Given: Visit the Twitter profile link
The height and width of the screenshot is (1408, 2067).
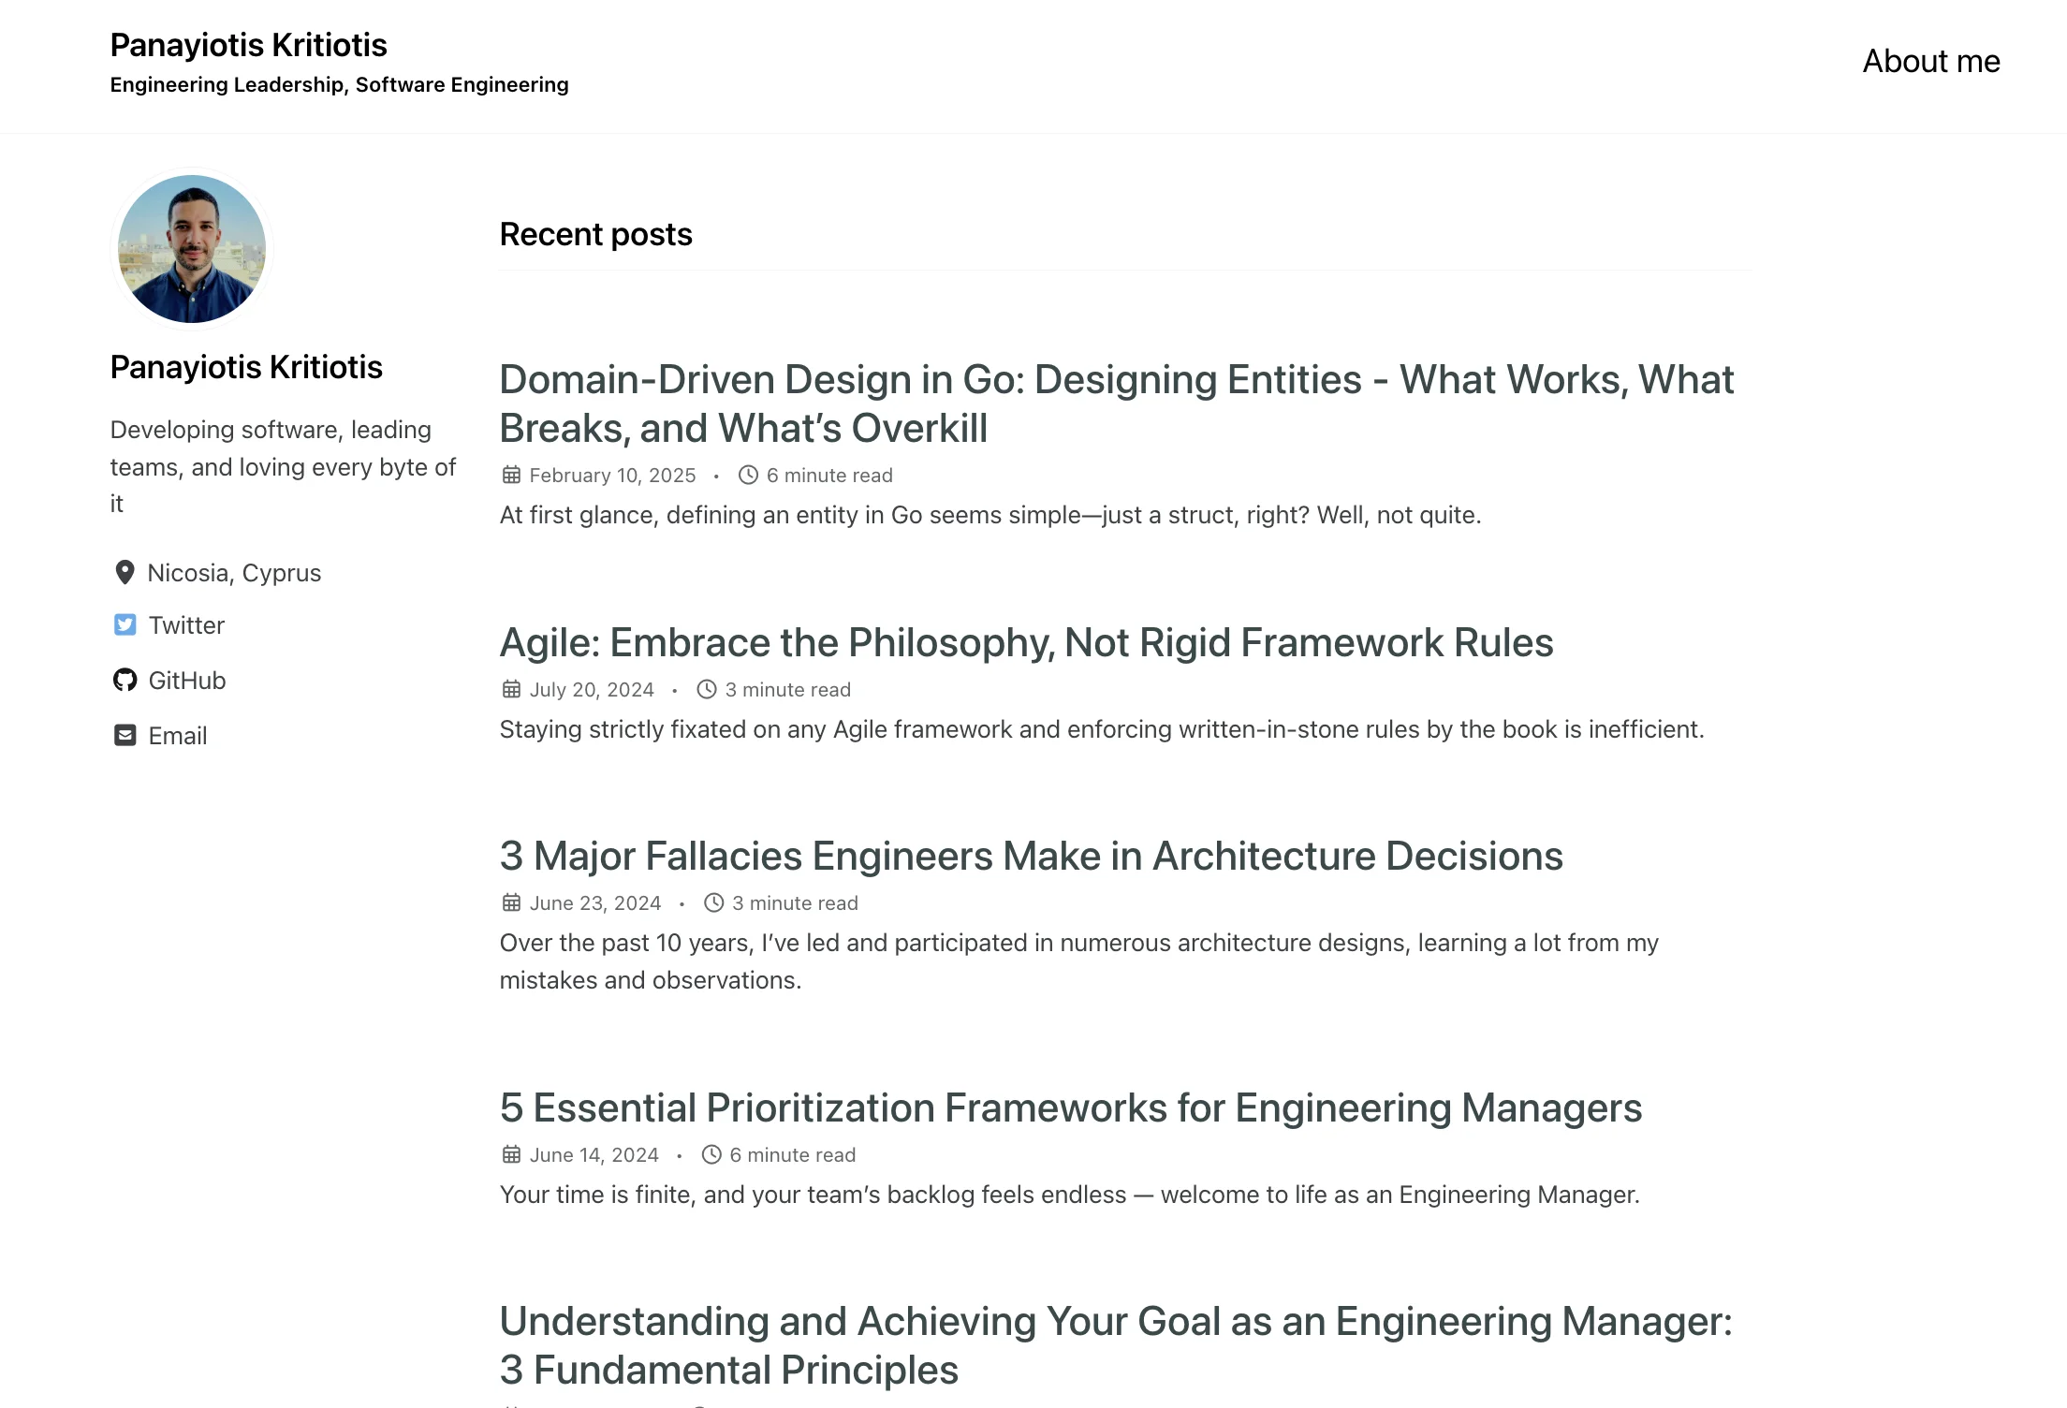Looking at the screenshot, I should click(186, 625).
